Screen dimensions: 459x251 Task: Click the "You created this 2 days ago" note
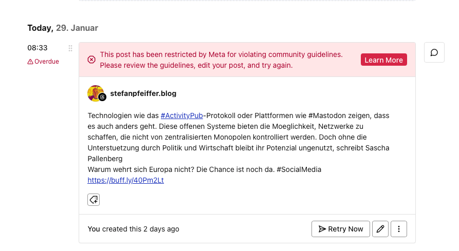134,229
